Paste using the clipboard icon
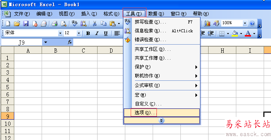271x140 pixels. point(113,23)
